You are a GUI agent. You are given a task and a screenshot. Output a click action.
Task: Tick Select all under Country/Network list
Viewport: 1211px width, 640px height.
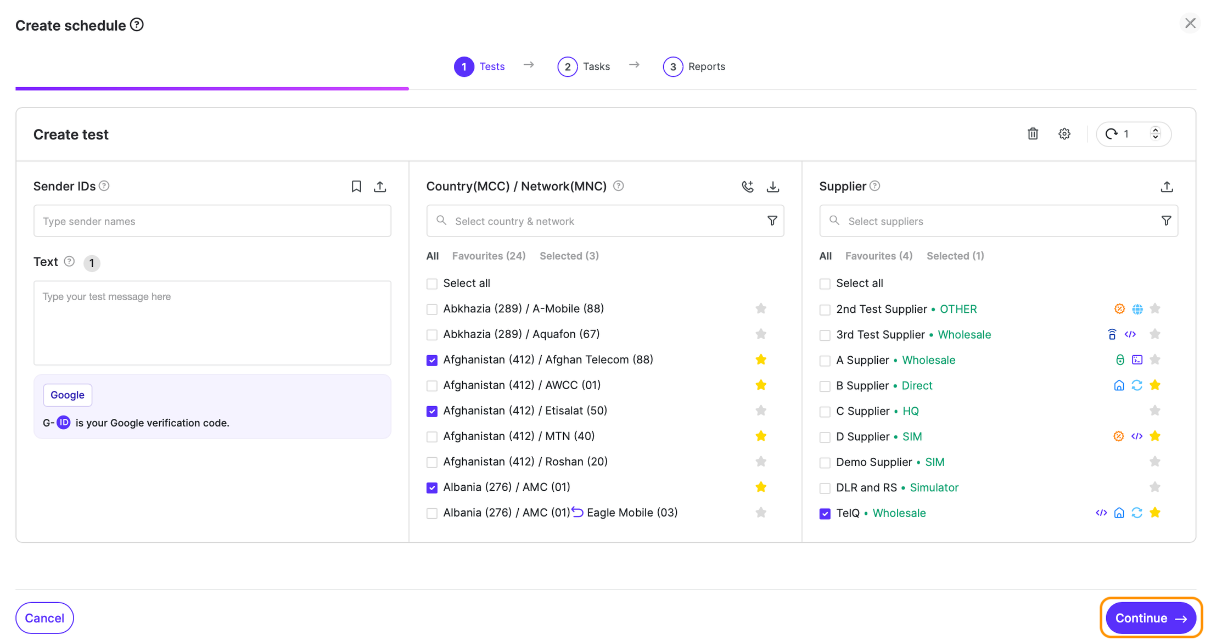coord(432,284)
